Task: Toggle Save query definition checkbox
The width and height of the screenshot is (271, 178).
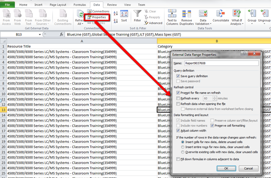Action: (178, 76)
